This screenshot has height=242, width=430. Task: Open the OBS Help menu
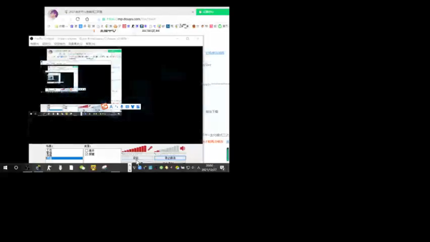90,44
